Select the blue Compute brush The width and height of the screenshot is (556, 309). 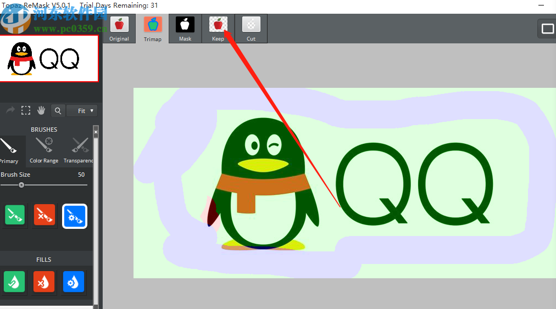tap(75, 216)
